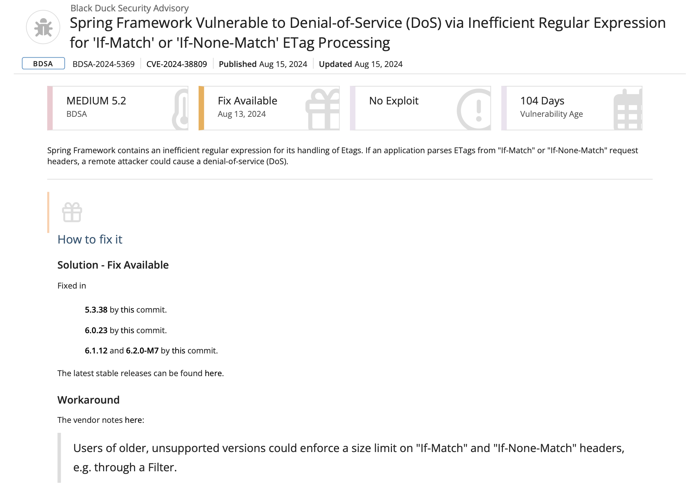Open the vendor notes 'here' link
This screenshot has height=496, width=691.
point(133,420)
